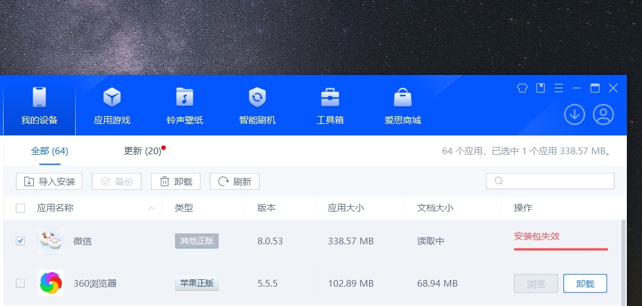Uncheck the 微信 row checkbox

click(20, 241)
